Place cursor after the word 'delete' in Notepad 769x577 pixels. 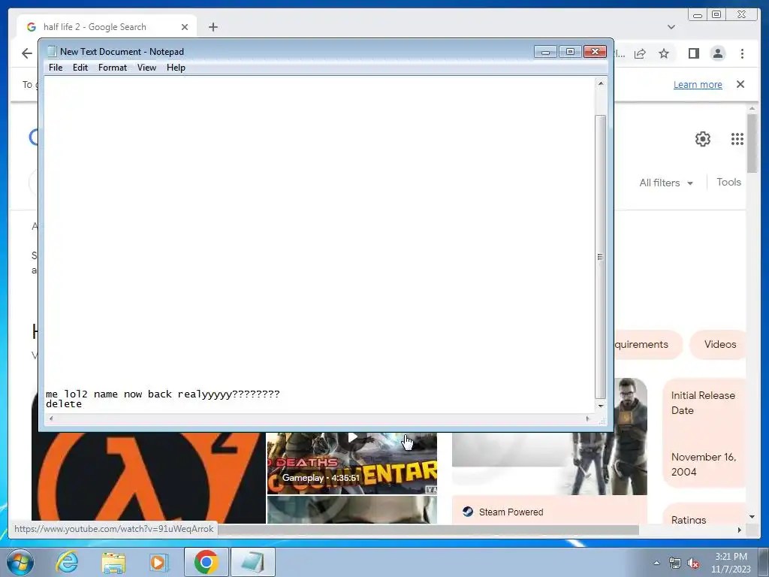[x=83, y=404]
